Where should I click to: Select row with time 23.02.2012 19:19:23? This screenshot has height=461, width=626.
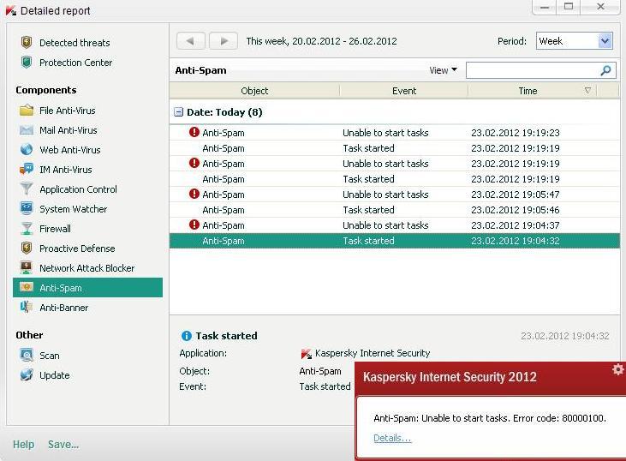click(395, 132)
